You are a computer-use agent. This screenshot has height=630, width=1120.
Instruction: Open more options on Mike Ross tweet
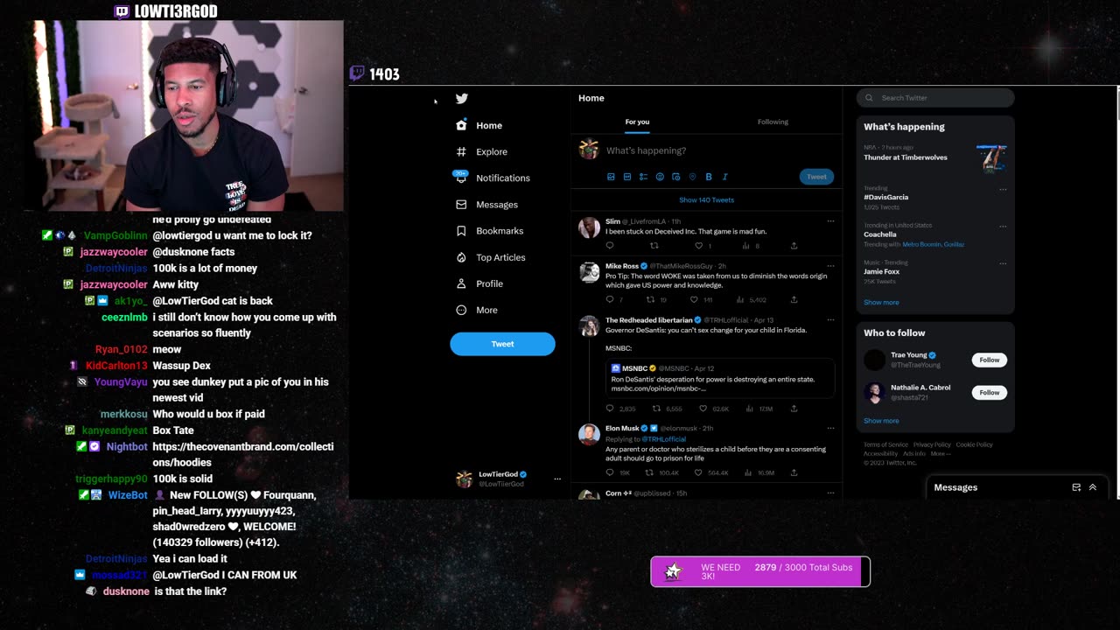click(x=830, y=266)
